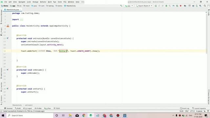Open Project Structure folder icon
This screenshot has height=118, width=210.
185,6
